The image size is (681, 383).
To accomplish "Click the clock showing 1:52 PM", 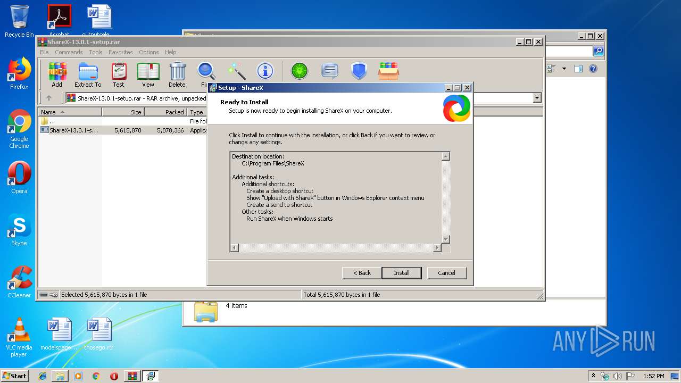I will [x=653, y=376].
